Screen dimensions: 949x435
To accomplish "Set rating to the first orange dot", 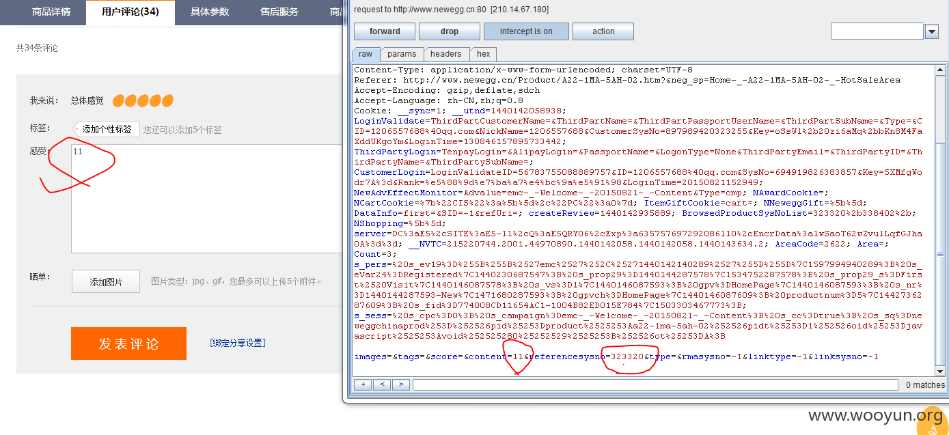I will [x=119, y=101].
